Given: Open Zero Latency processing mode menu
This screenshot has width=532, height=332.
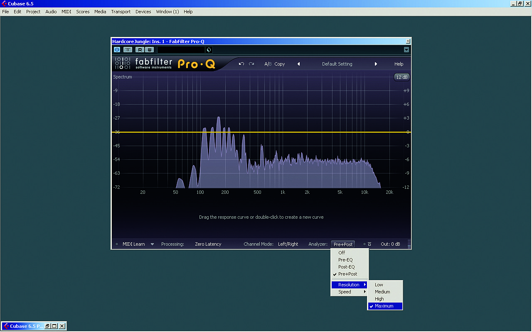Looking at the screenshot, I should 208,244.
